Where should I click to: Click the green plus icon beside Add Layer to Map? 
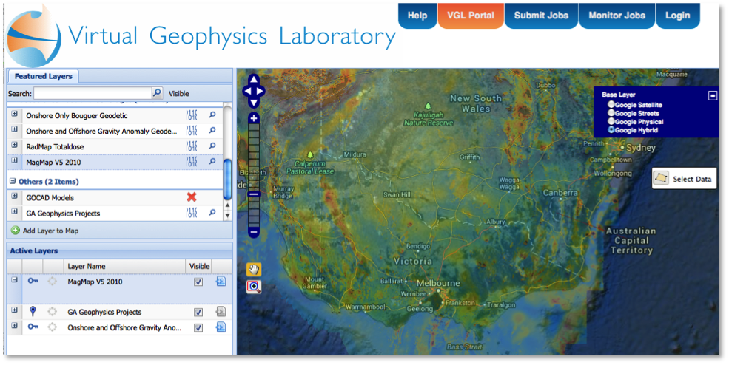16,231
